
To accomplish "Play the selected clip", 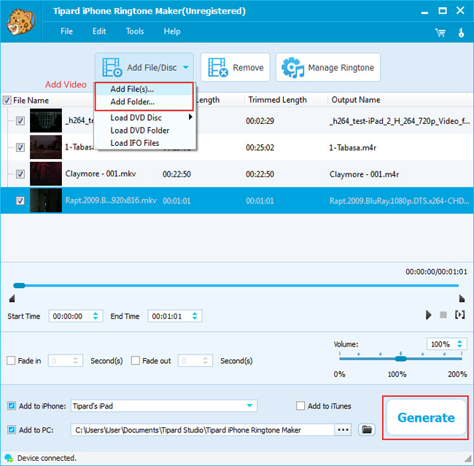I will (x=428, y=315).
